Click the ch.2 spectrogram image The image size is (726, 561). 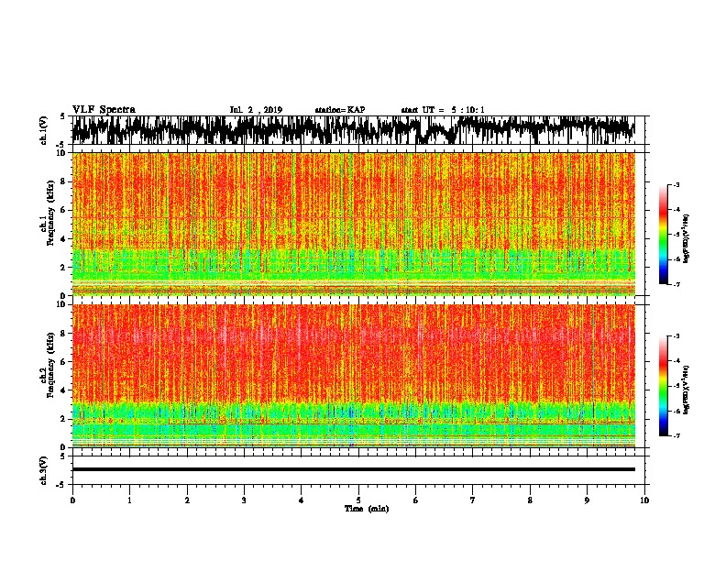(354, 376)
